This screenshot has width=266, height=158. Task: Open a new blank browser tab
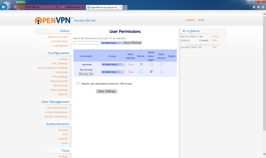tap(125, 7)
